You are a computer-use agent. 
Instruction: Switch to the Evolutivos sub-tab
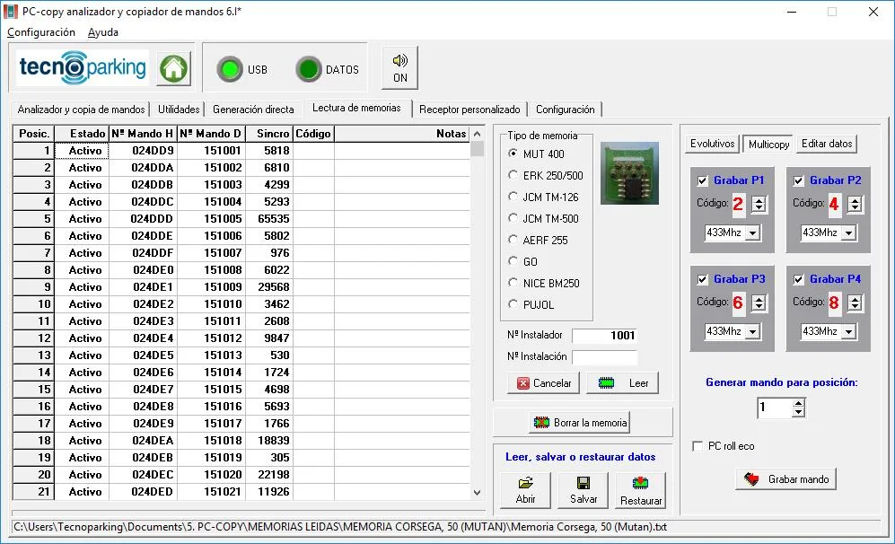(x=712, y=144)
